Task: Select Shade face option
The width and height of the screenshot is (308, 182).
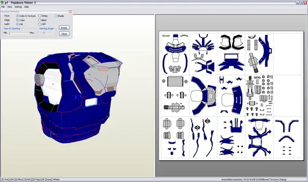Action: click(59, 16)
